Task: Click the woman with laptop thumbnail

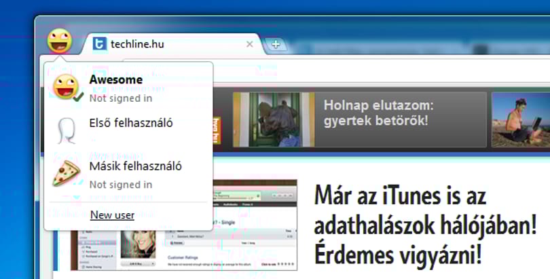Action: pyautogui.click(x=521, y=119)
